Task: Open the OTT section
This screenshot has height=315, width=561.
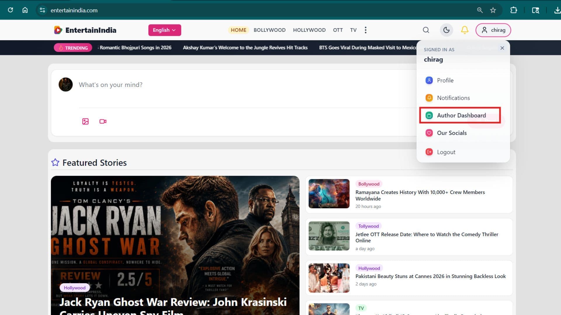Action: [x=338, y=30]
